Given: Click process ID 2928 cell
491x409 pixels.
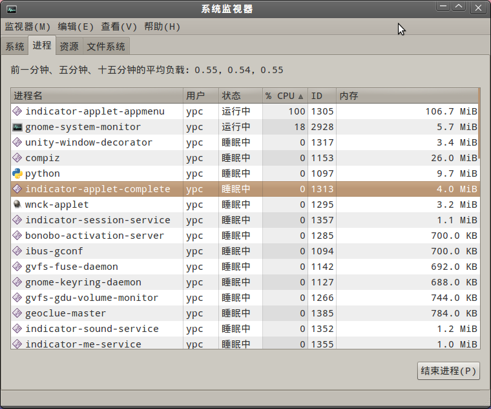Looking at the screenshot, I should point(322,127).
